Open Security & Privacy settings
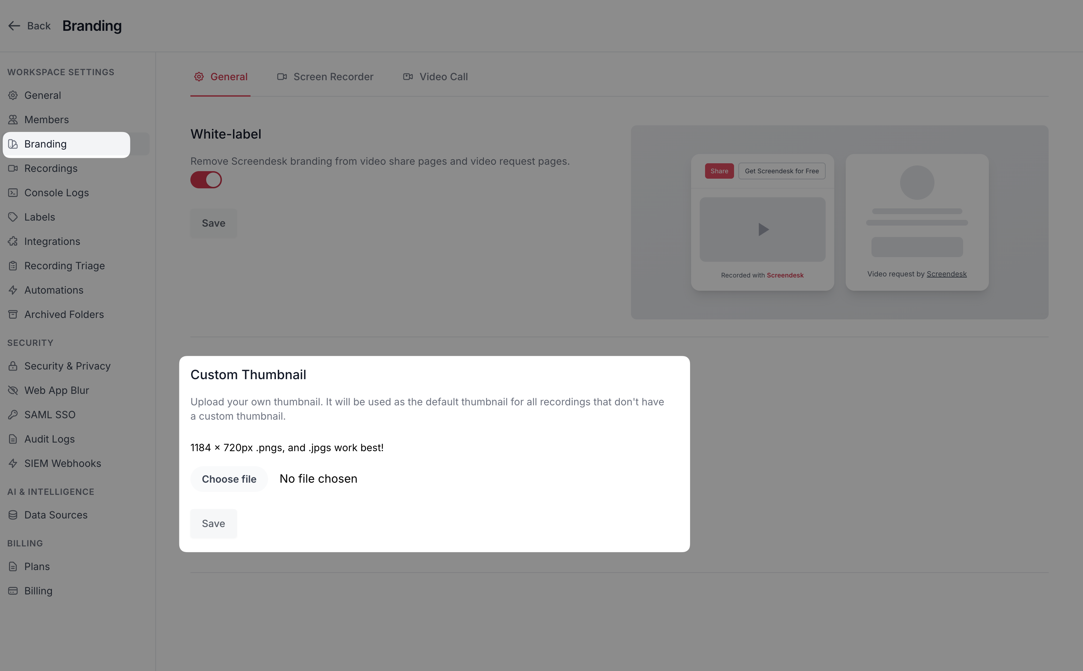Viewport: 1083px width, 671px height. click(x=67, y=366)
